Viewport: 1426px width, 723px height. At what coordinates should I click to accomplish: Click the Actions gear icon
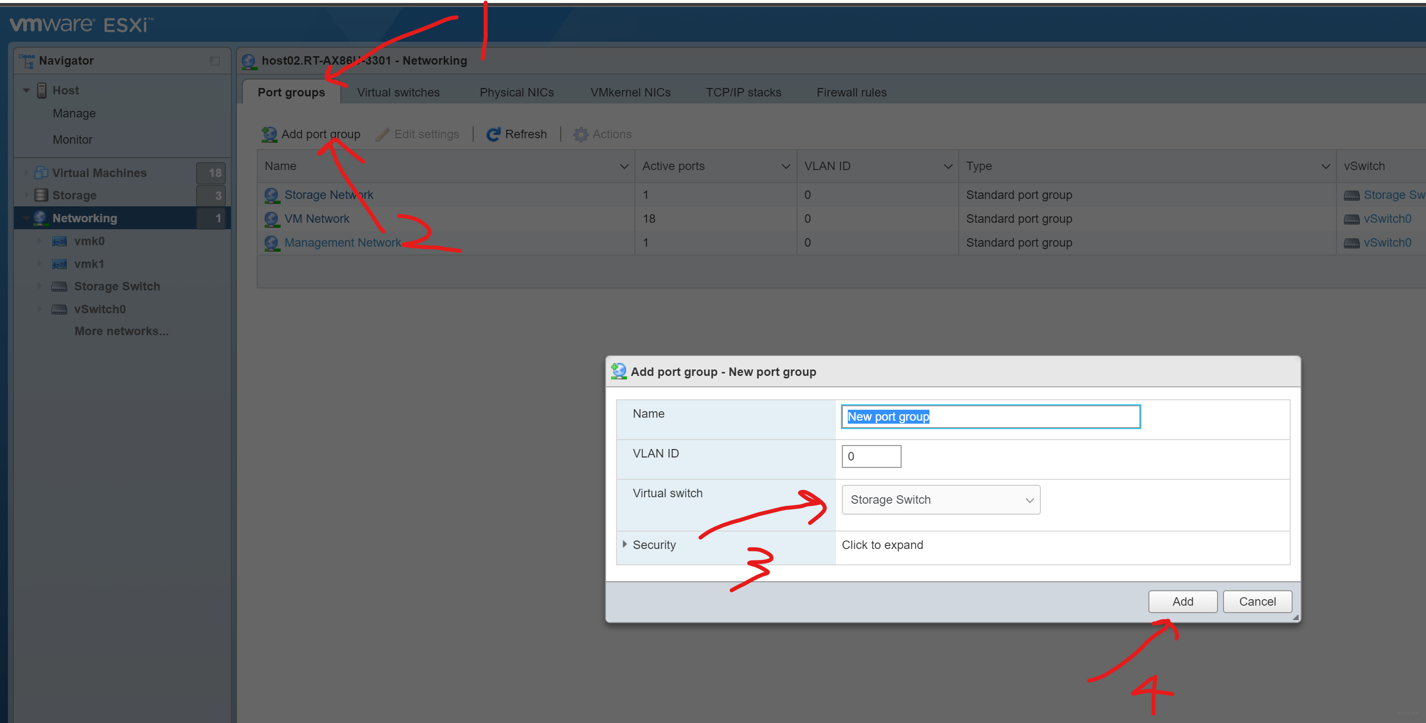click(x=580, y=134)
